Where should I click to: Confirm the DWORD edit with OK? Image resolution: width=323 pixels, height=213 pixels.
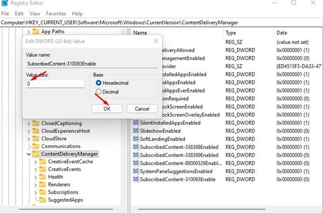pyautogui.click(x=107, y=109)
